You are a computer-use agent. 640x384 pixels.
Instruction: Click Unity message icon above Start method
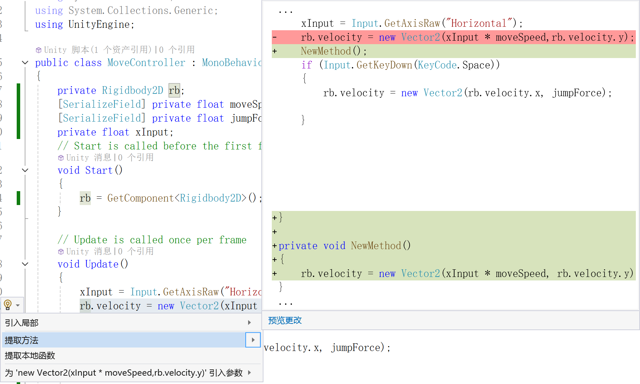pyautogui.click(x=61, y=158)
